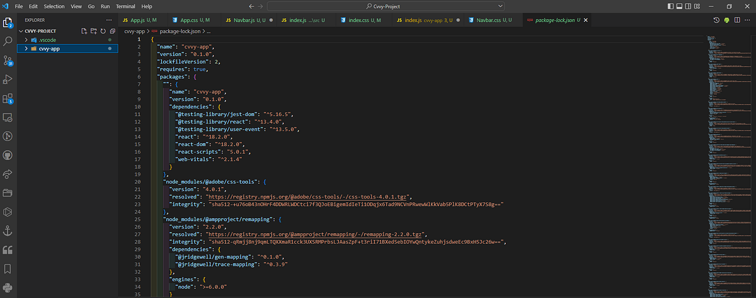
Task: Open the Bookmarks icon in activity bar
Action: (x=8, y=268)
